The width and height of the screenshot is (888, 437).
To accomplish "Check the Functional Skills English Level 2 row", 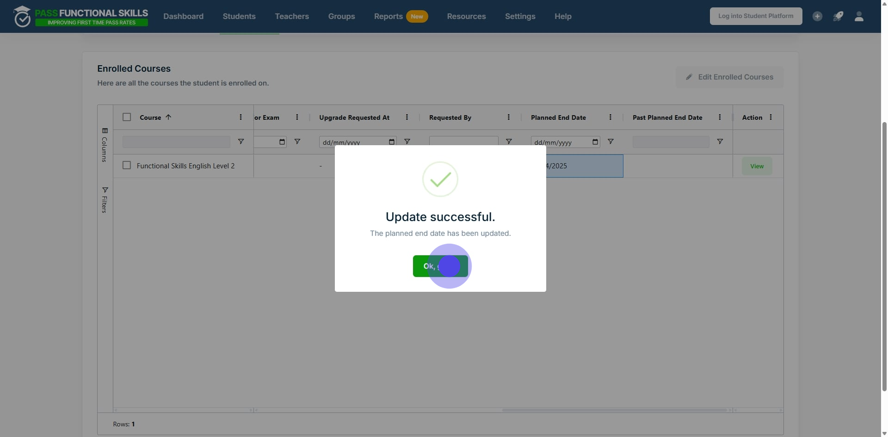I will pyautogui.click(x=127, y=165).
